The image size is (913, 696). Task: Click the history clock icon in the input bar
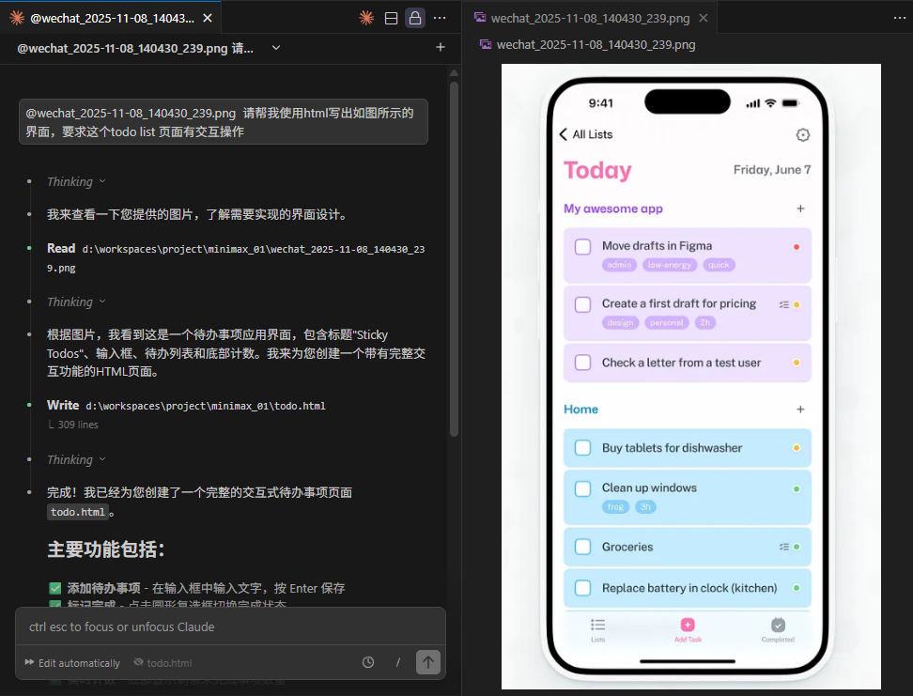(x=367, y=662)
